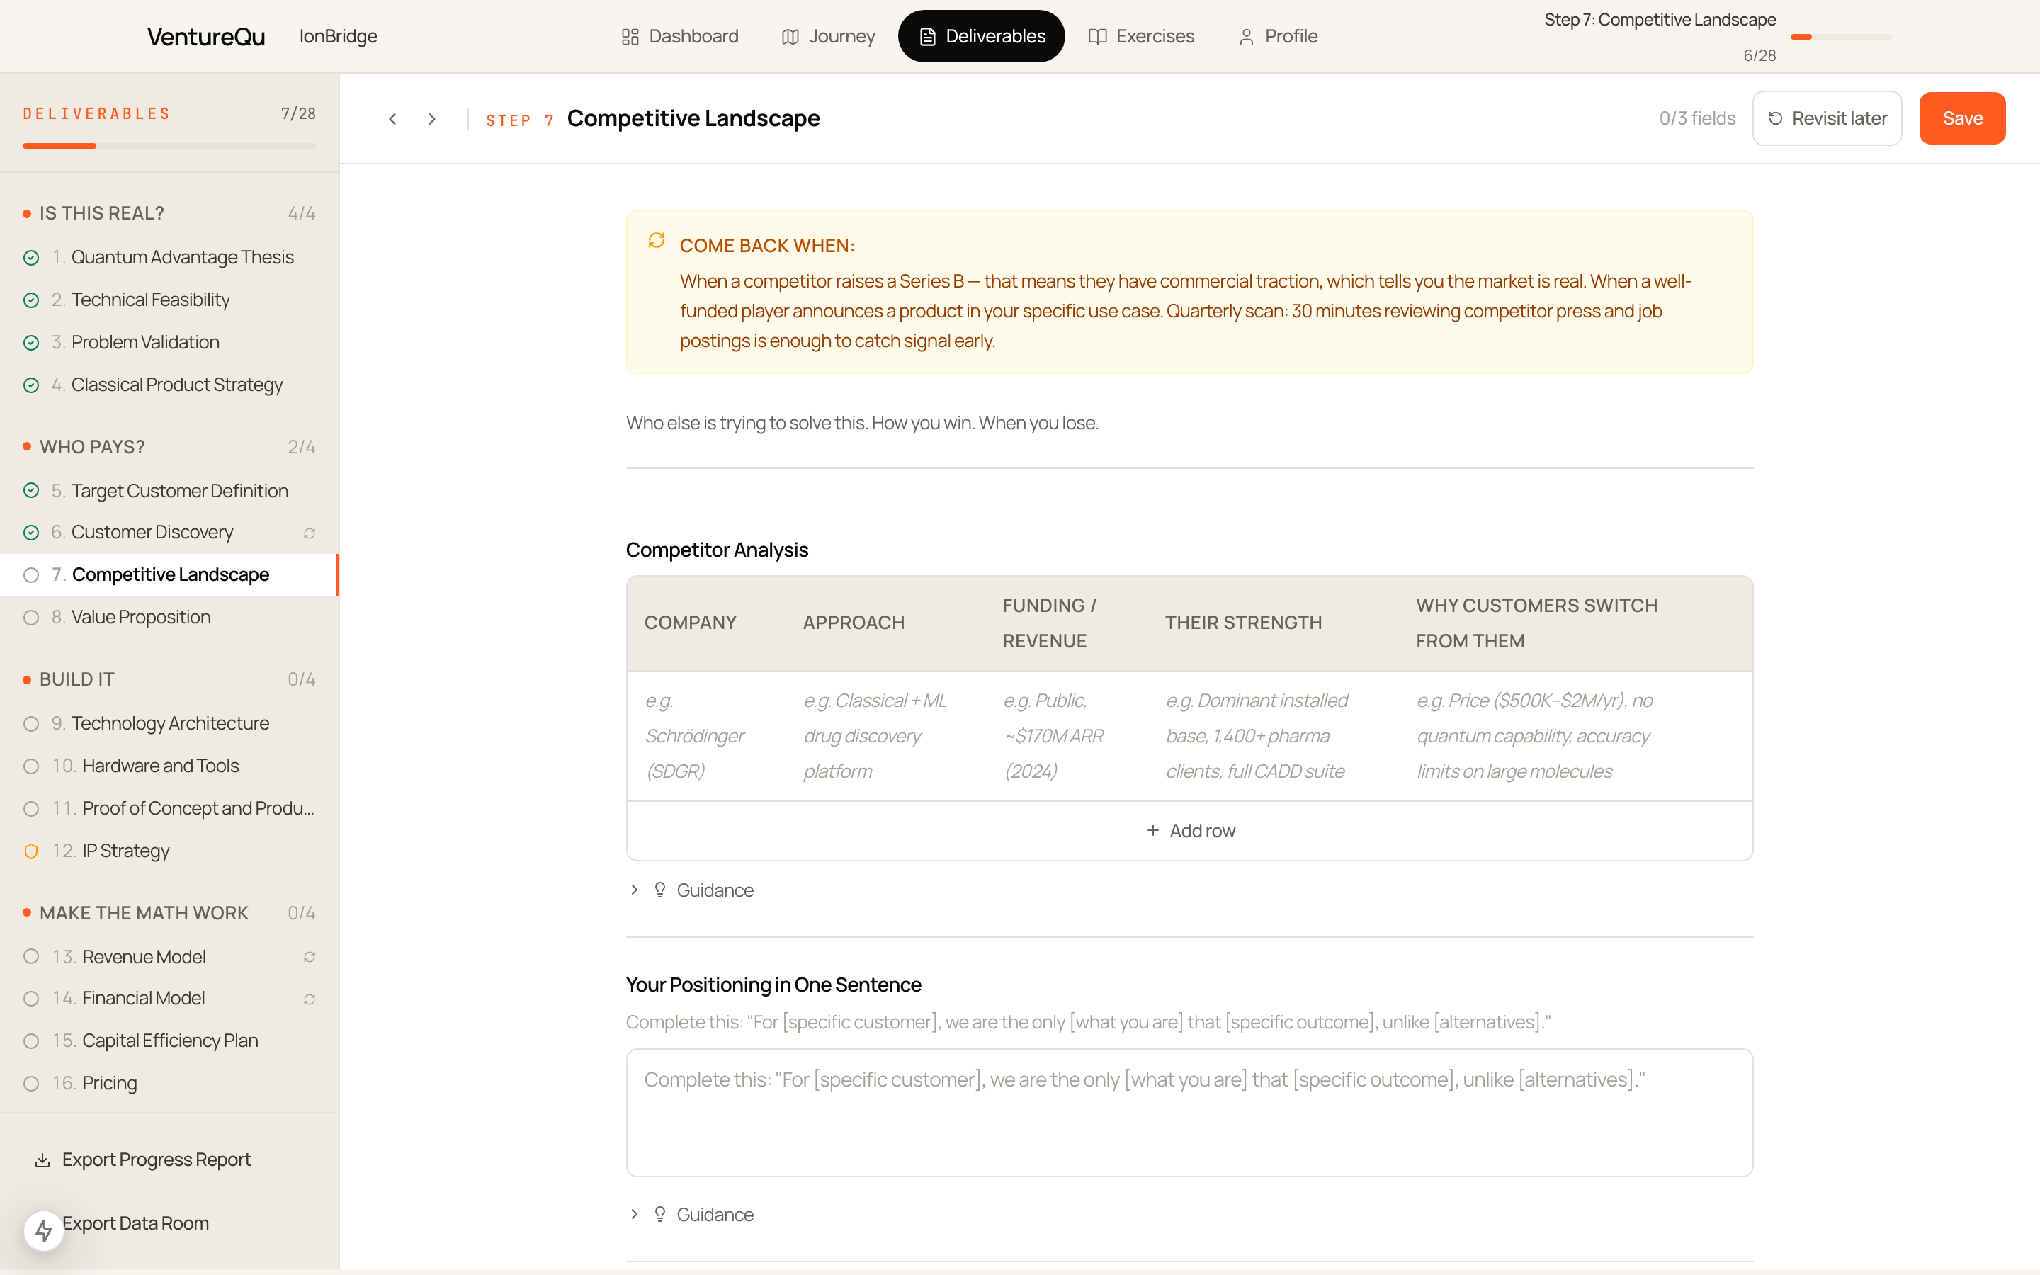
Task: Click the lightning bolt icon near Export Data Room
Action: (44, 1230)
